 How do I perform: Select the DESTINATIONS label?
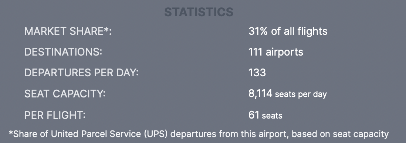(x=63, y=52)
